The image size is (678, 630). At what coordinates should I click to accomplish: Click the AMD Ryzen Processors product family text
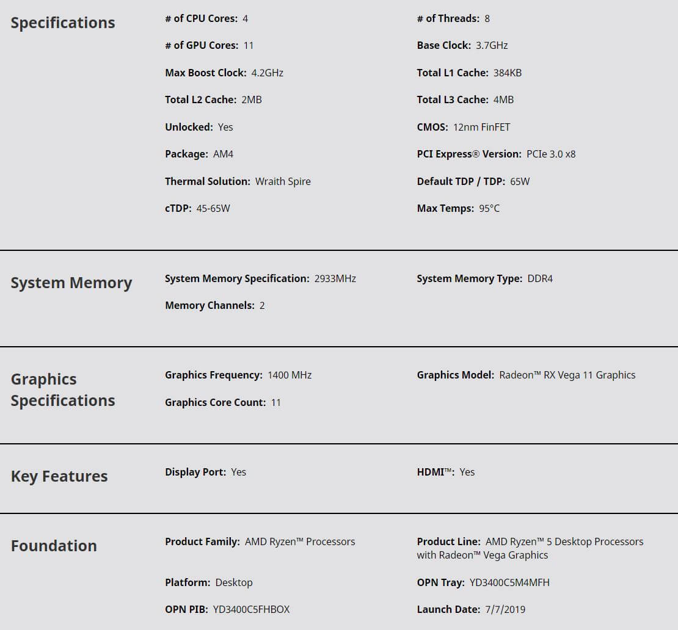(299, 541)
